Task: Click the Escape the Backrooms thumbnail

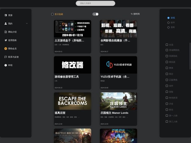Action: [73, 101]
